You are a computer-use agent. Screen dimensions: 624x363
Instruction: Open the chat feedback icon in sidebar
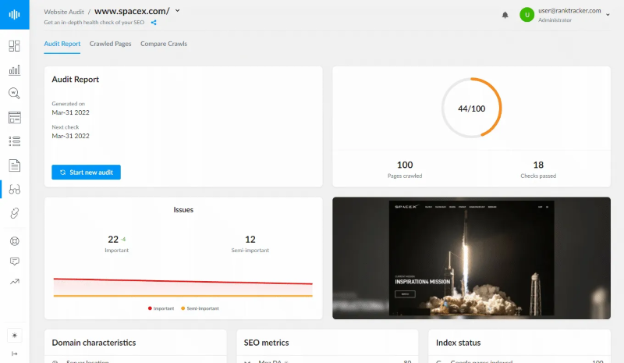pos(14,262)
